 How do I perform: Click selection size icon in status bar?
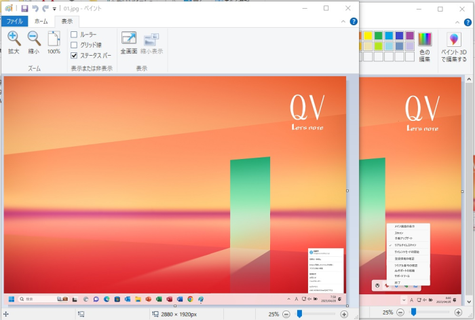tap(81, 314)
